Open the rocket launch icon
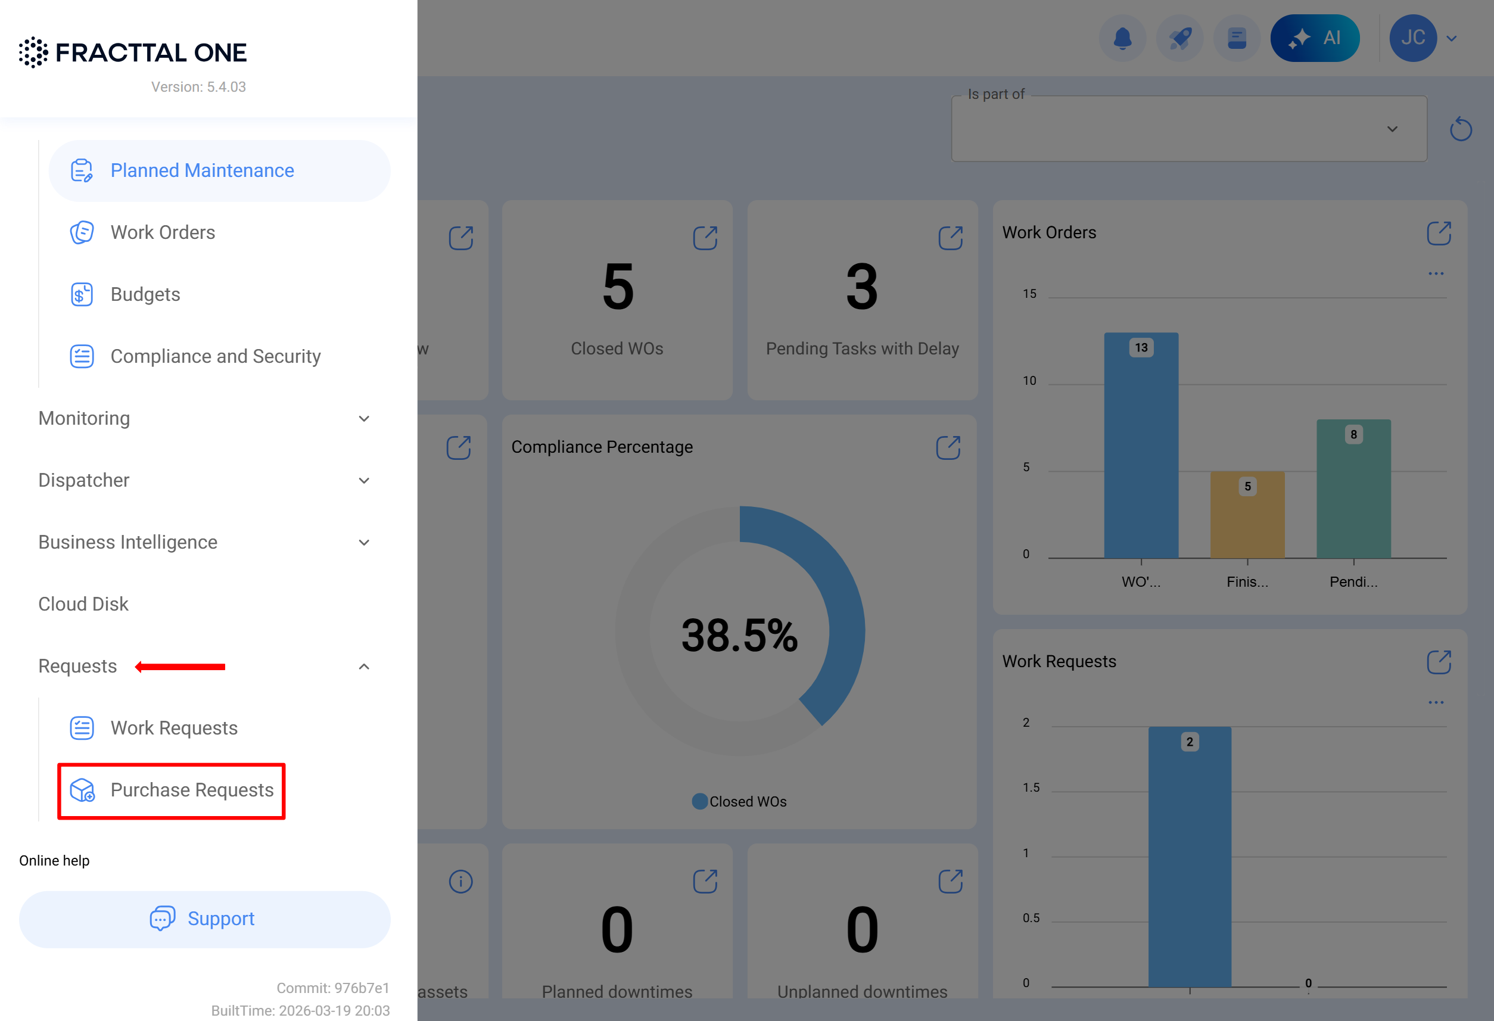1494x1021 pixels. [x=1179, y=39]
